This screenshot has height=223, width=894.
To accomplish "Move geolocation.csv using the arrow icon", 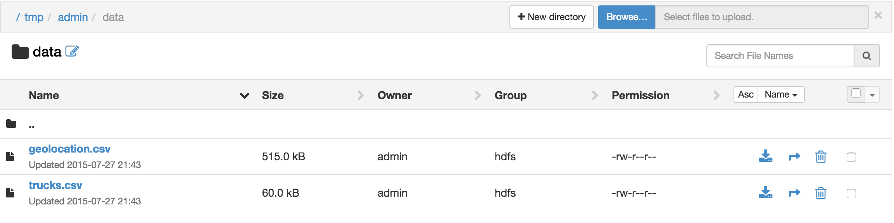I will pyautogui.click(x=794, y=156).
